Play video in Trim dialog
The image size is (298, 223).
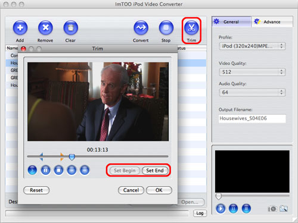pos(32,170)
